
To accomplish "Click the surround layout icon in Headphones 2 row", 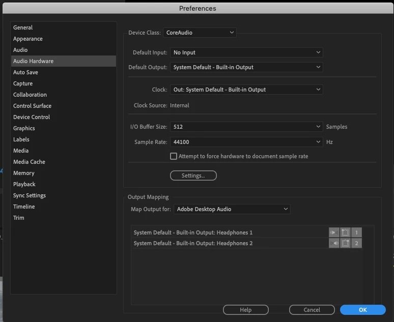I will [x=345, y=243].
